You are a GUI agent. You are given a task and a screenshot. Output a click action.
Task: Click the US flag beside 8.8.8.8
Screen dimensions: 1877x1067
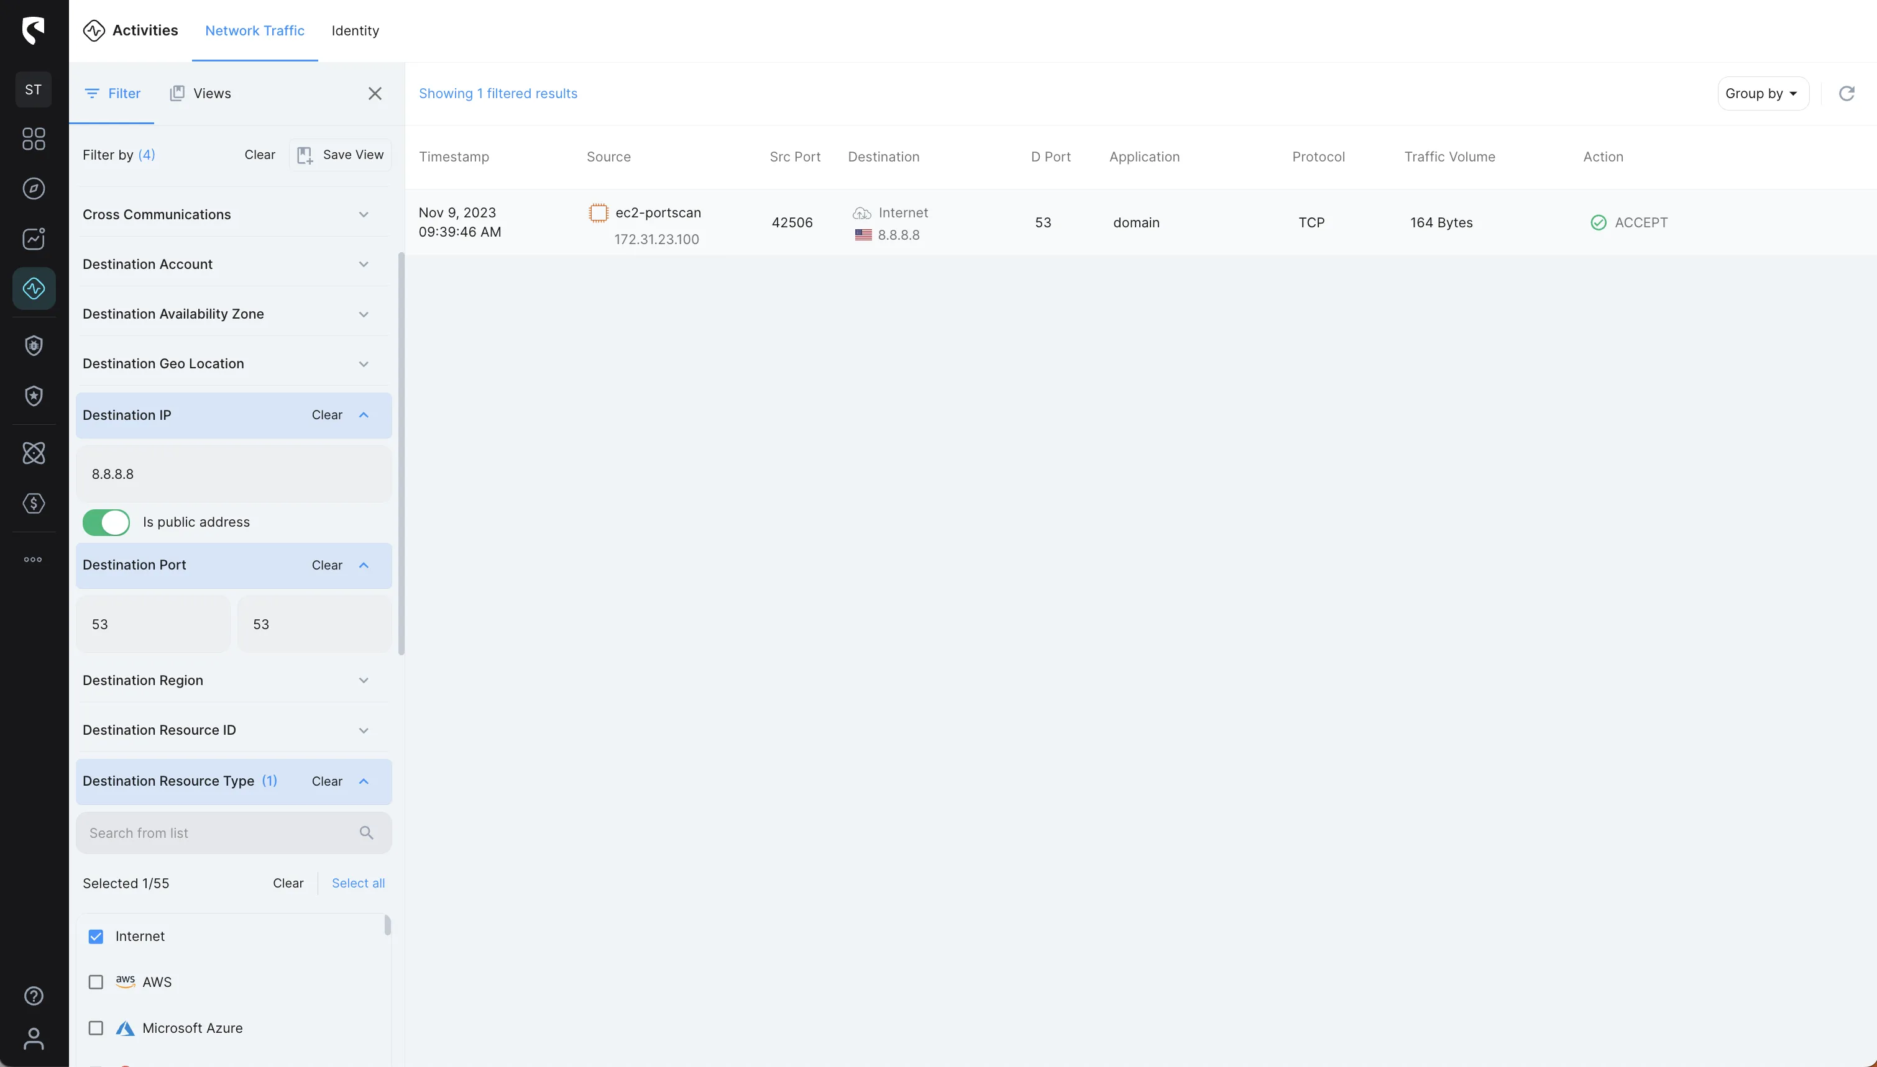coord(863,235)
